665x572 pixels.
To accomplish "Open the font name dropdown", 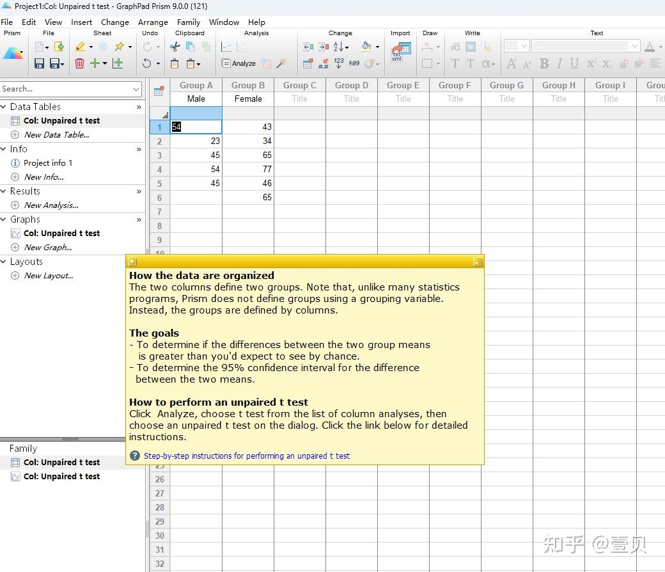I will 634,46.
